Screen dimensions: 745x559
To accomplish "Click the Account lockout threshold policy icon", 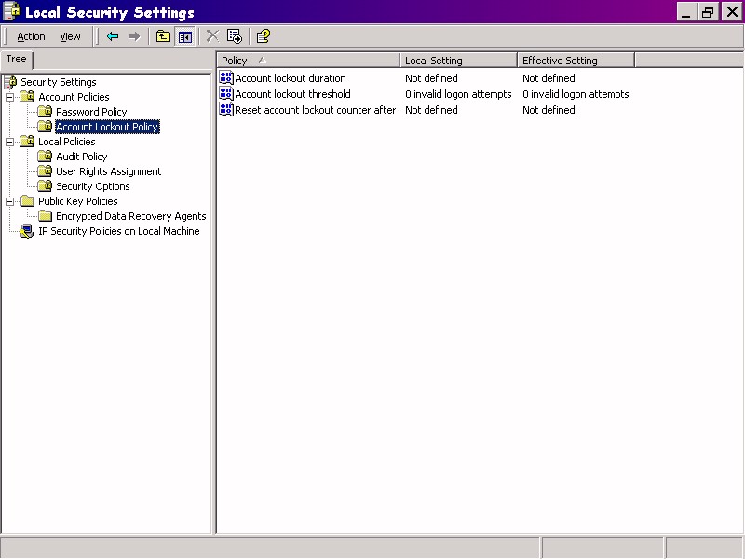I will [x=225, y=94].
